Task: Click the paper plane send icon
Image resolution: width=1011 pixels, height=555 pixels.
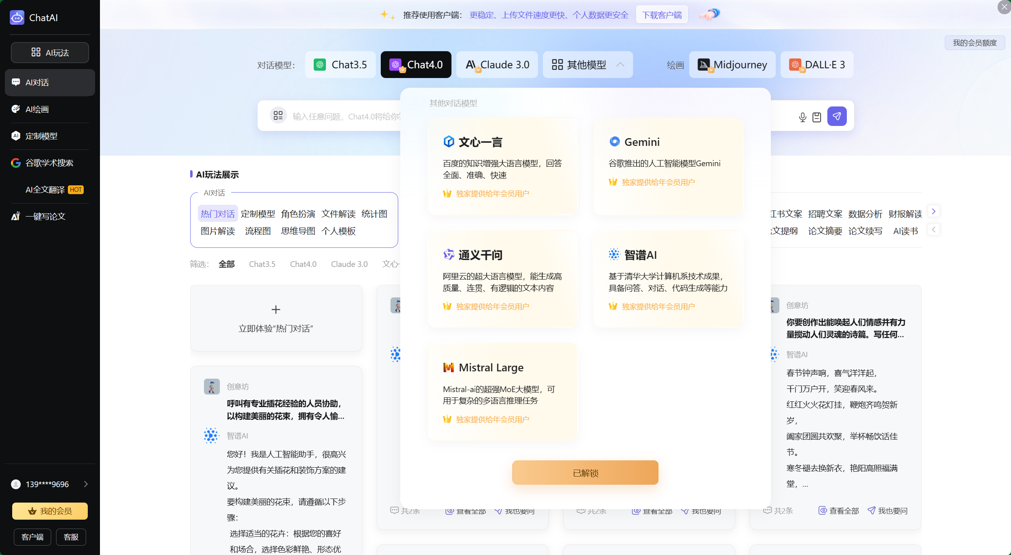Action: tap(837, 116)
